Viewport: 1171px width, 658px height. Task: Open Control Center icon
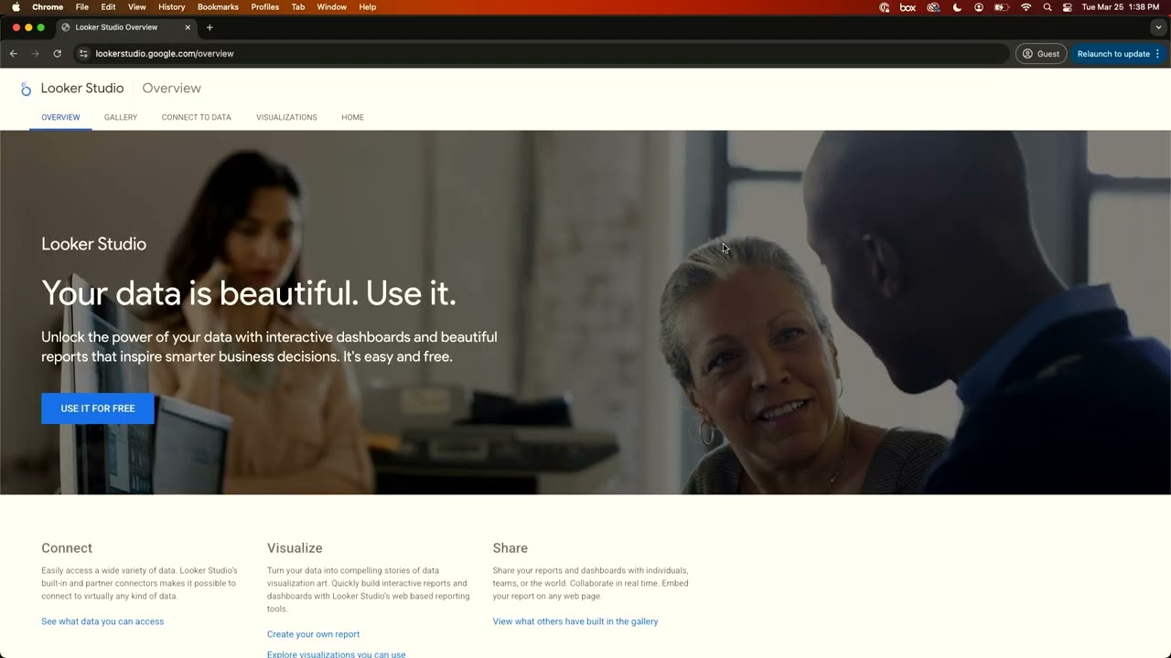(1068, 7)
